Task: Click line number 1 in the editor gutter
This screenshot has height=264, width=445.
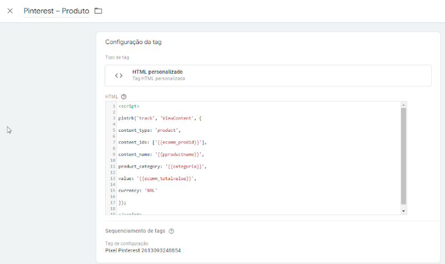Action: pos(114,106)
